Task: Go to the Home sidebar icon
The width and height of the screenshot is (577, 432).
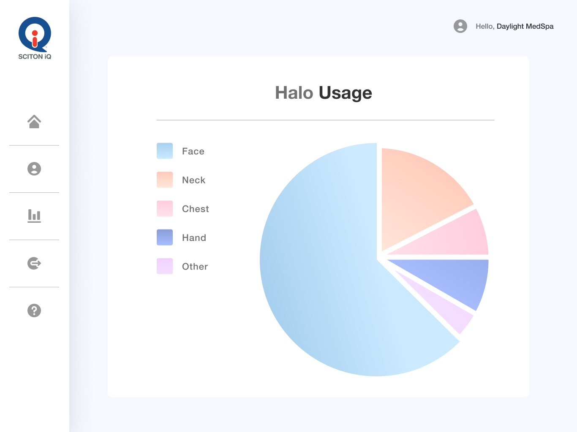Action: 34,121
